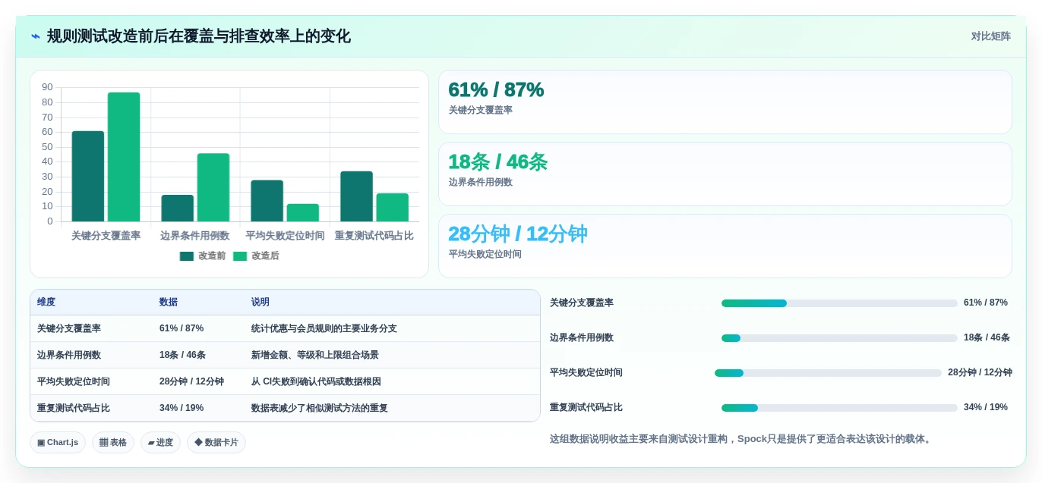Click the 61% / 87% metric card
1042x483 pixels.
pyautogui.click(x=725, y=102)
